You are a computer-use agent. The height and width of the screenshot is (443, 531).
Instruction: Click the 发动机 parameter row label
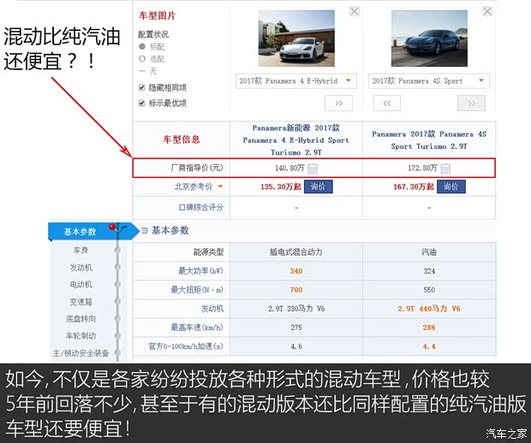click(x=212, y=309)
